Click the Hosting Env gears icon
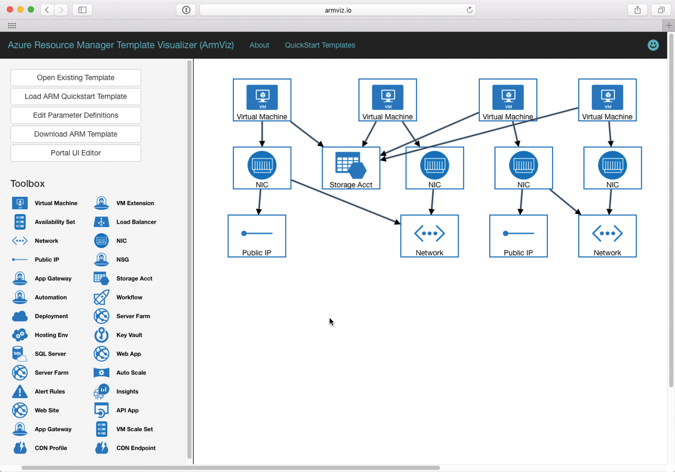Viewport: 675px width, 472px height. pos(20,335)
